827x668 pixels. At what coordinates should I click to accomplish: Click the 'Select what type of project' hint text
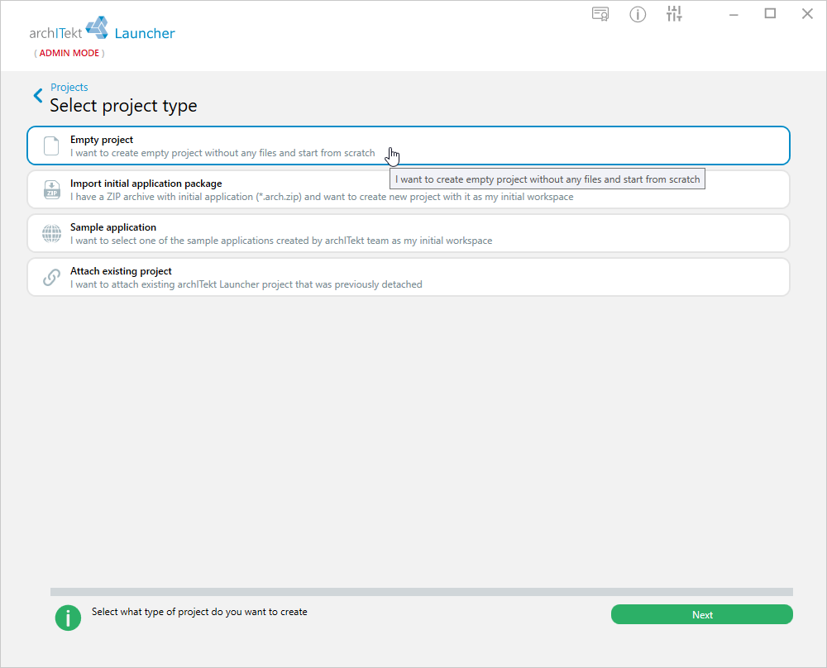coord(199,612)
